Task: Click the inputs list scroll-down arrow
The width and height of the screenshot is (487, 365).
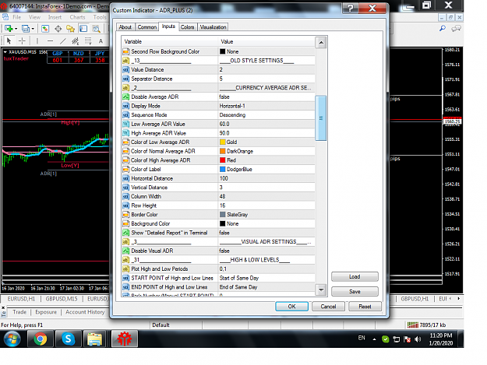Action: point(321,290)
